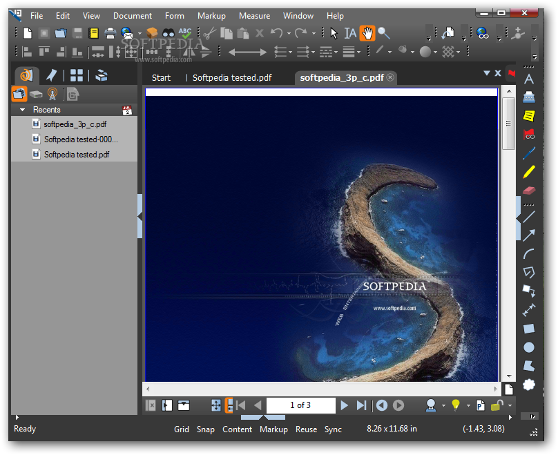Select the Pen drawing tool
The height and width of the screenshot is (455, 558).
click(529, 153)
